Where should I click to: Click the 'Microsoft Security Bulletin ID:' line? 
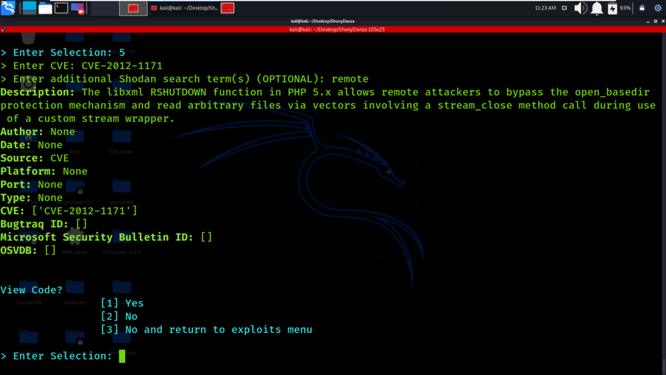coord(106,237)
